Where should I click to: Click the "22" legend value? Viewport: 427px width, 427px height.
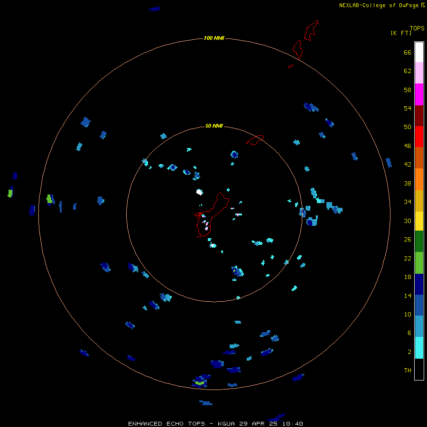coord(408,258)
